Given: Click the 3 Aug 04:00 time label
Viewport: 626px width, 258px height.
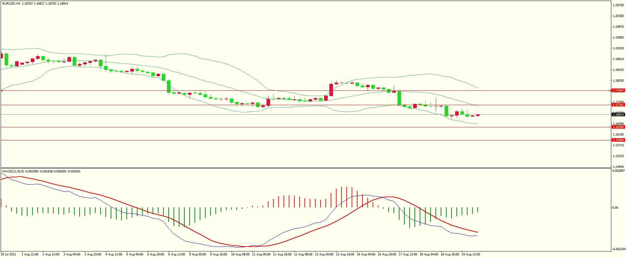Looking at the screenshot, I should pyautogui.click(x=72, y=254).
